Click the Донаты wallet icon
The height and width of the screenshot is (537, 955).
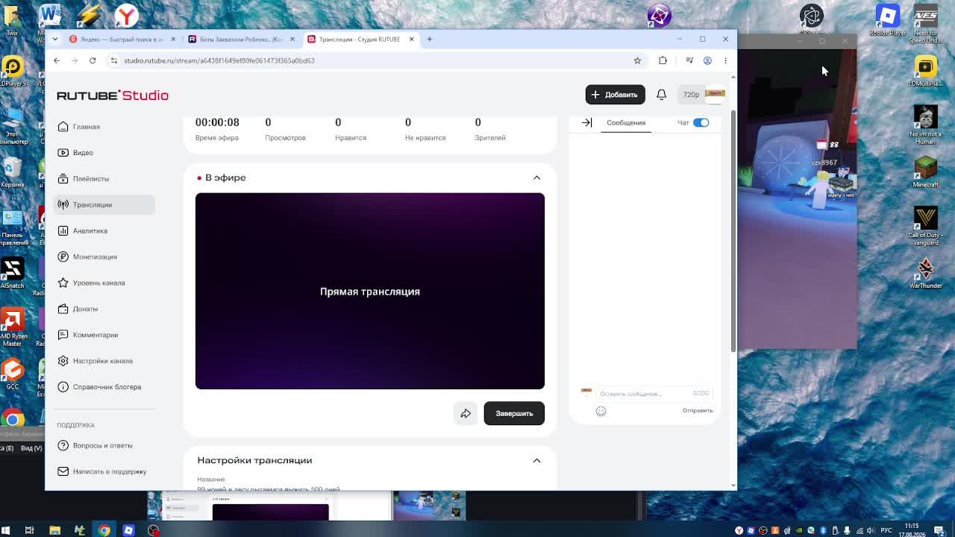[63, 309]
